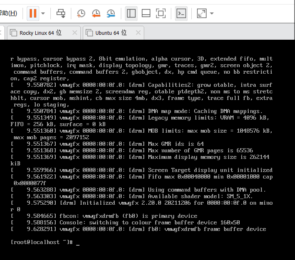Pause the virtual machine with the orange button
Viewport: 295px width, 260px height.
tap(33, 14)
